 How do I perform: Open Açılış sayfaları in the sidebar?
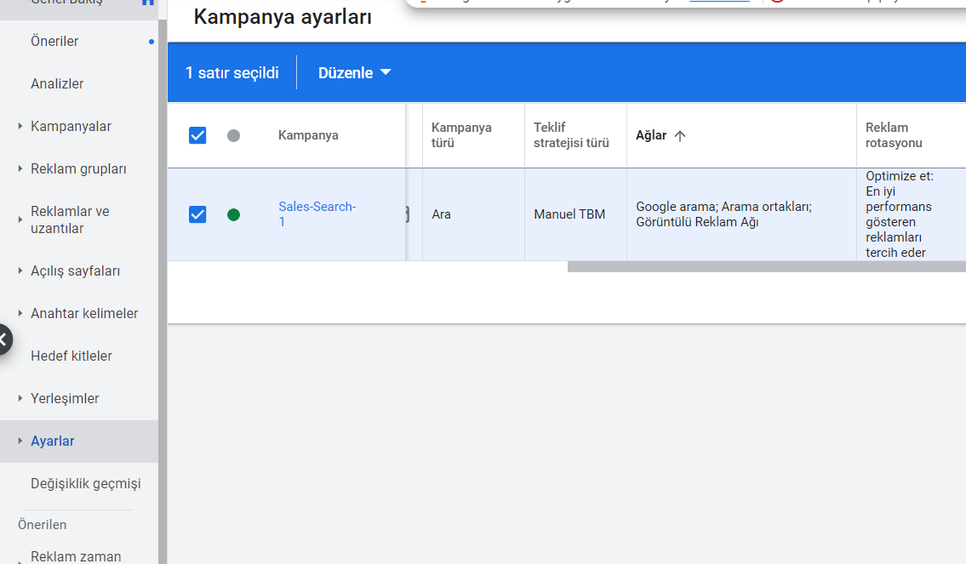tap(75, 271)
